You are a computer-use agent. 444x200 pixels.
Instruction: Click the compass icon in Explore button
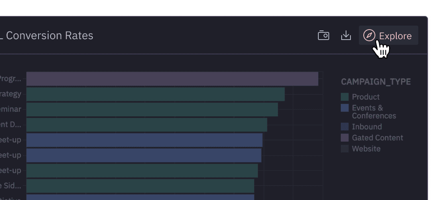(x=369, y=36)
